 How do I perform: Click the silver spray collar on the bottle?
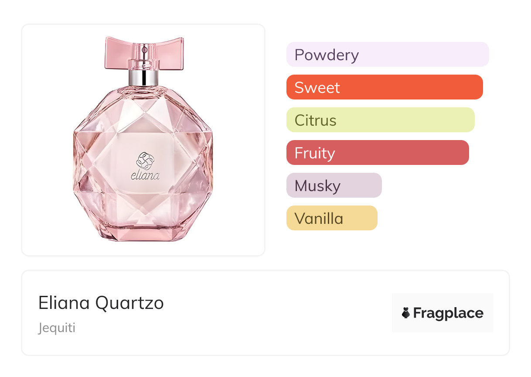tap(143, 78)
